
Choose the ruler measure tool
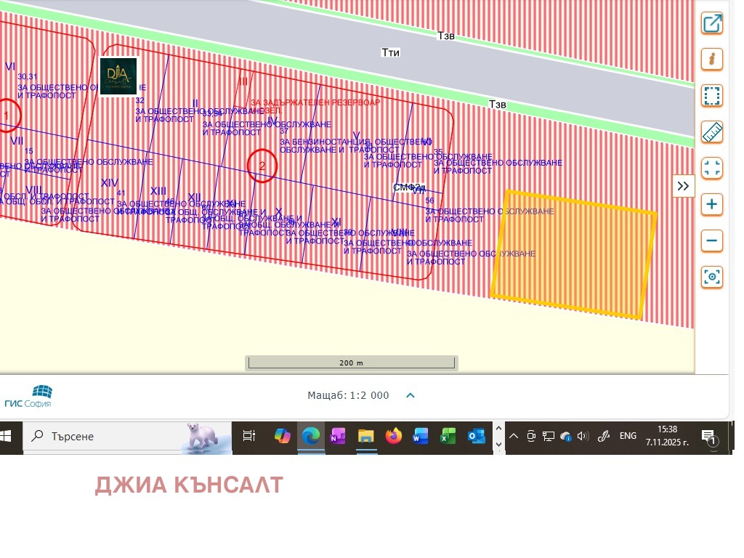tap(712, 132)
